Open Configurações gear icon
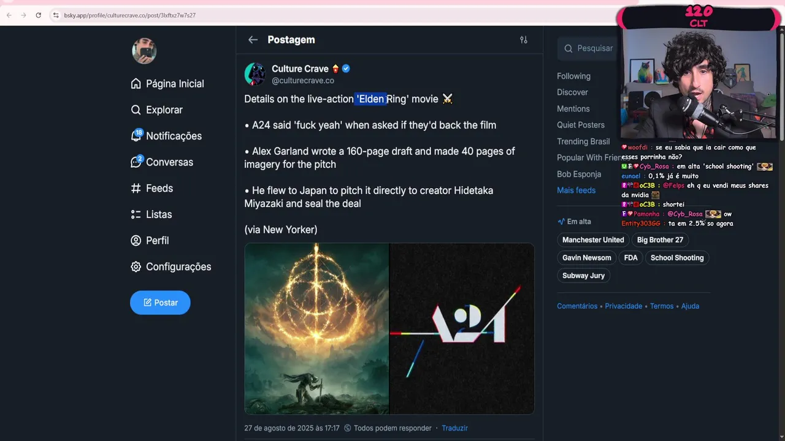 point(136,267)
